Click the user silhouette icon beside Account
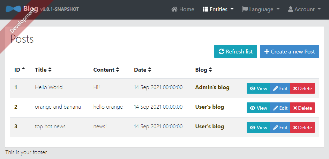 pyautogui.click(x=291, y=9)
